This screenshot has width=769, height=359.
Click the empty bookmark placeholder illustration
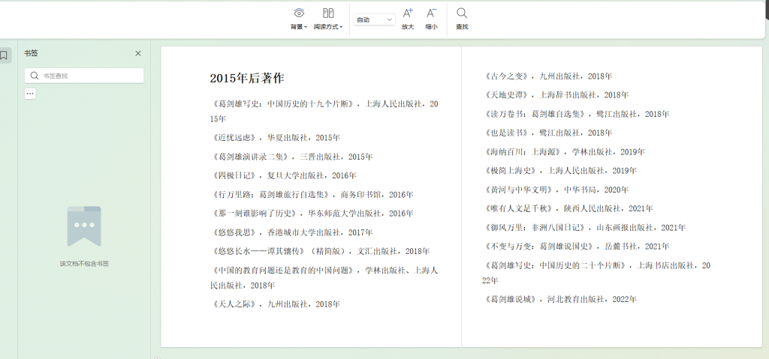83,226
